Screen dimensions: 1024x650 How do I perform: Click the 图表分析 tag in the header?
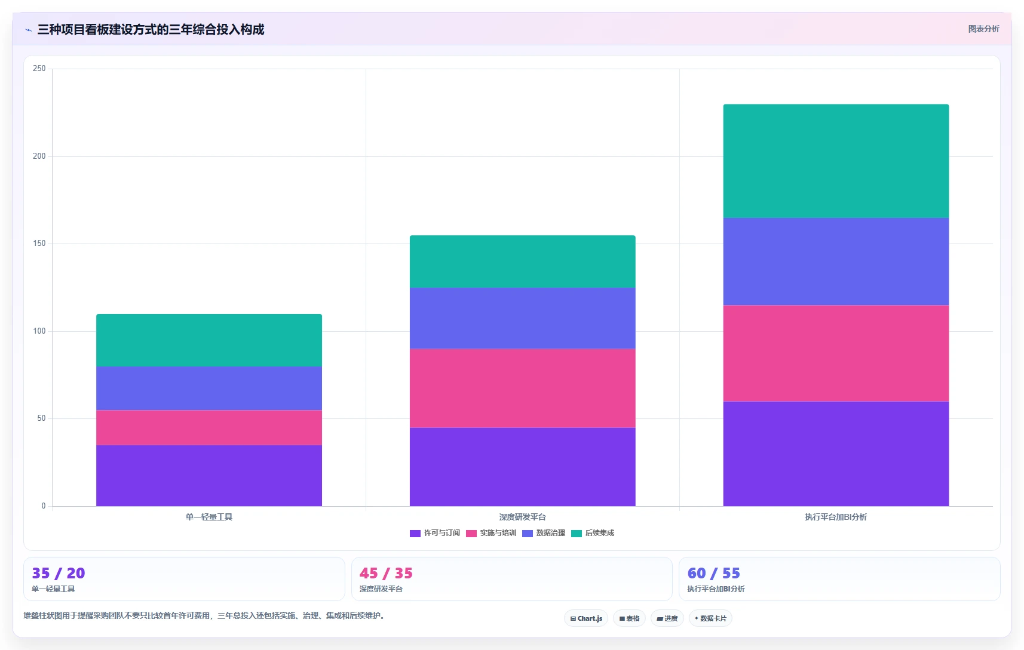coord(983,29)
